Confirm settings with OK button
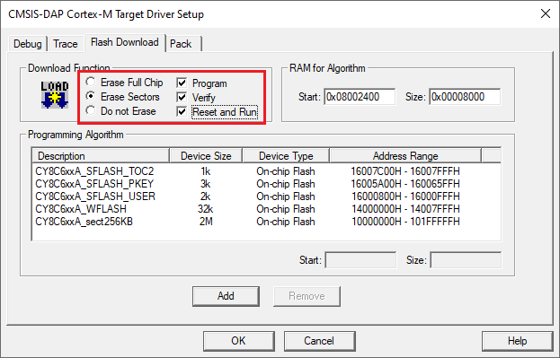 [238, 341]
